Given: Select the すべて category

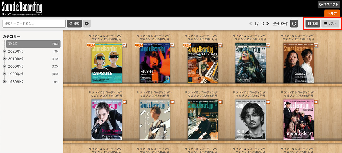Looking at the screenshot, I should [33, 44].
